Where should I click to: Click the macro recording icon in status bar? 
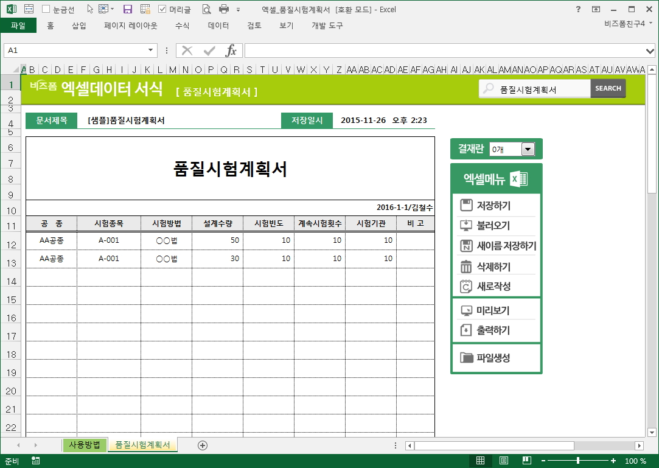(x=36, y=461)
